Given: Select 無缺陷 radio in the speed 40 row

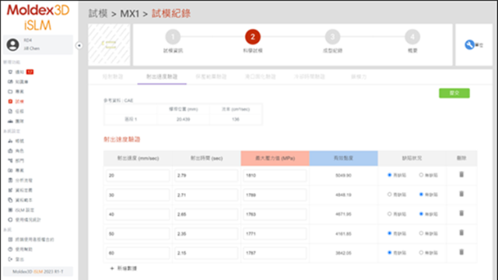Looking at the screenshot, I should 421,214.
